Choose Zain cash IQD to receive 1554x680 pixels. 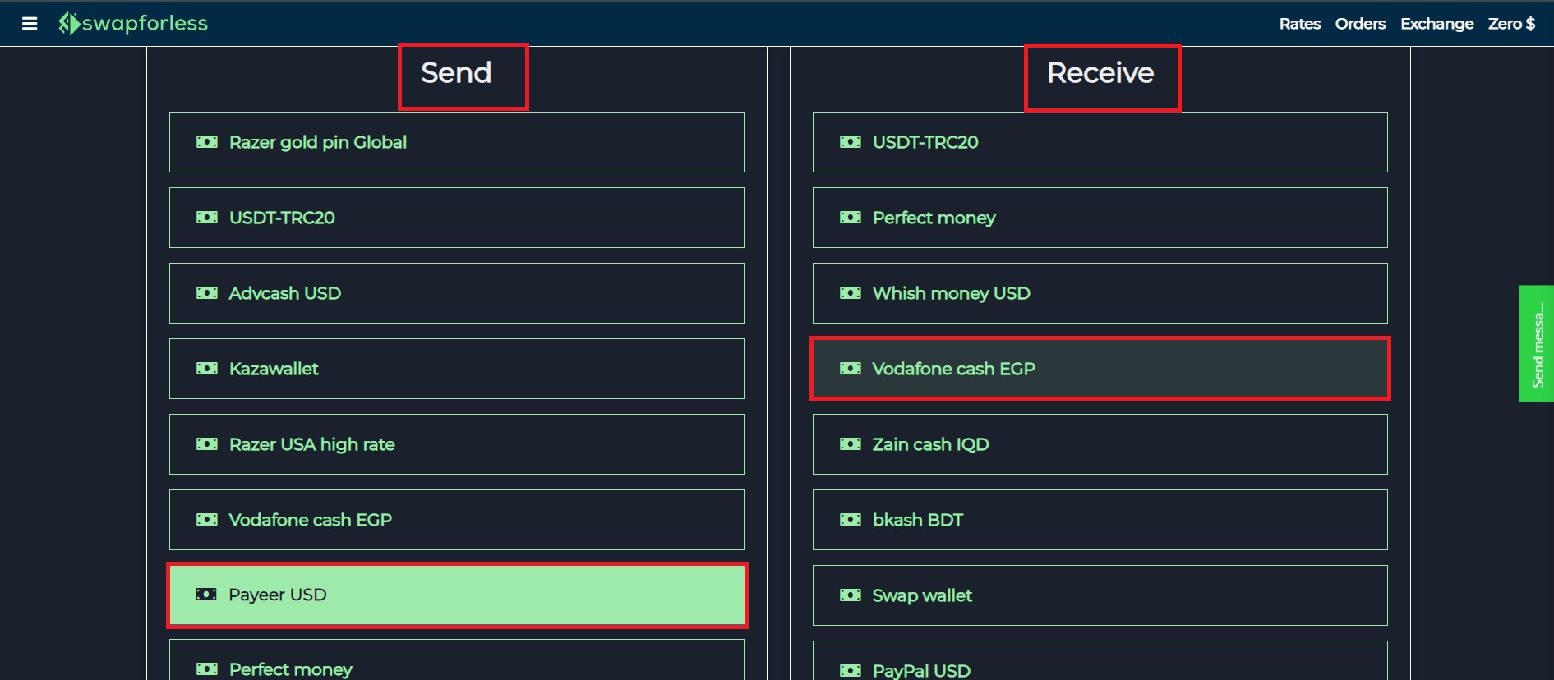pyautogui.click(x=1100, y=444)
